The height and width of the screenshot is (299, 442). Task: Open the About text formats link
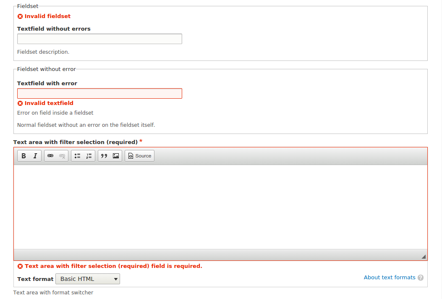click(x=390, y=277)
